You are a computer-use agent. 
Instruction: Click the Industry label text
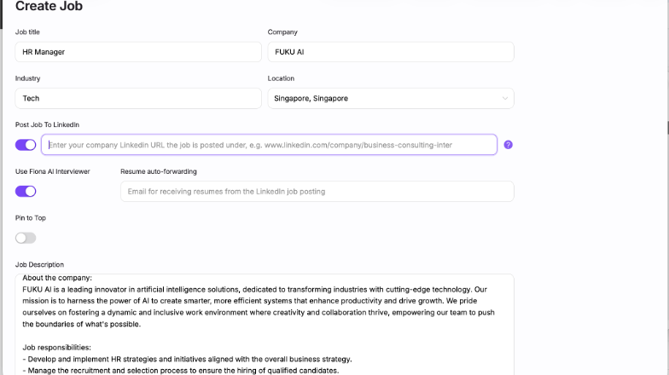click(27, 78)
